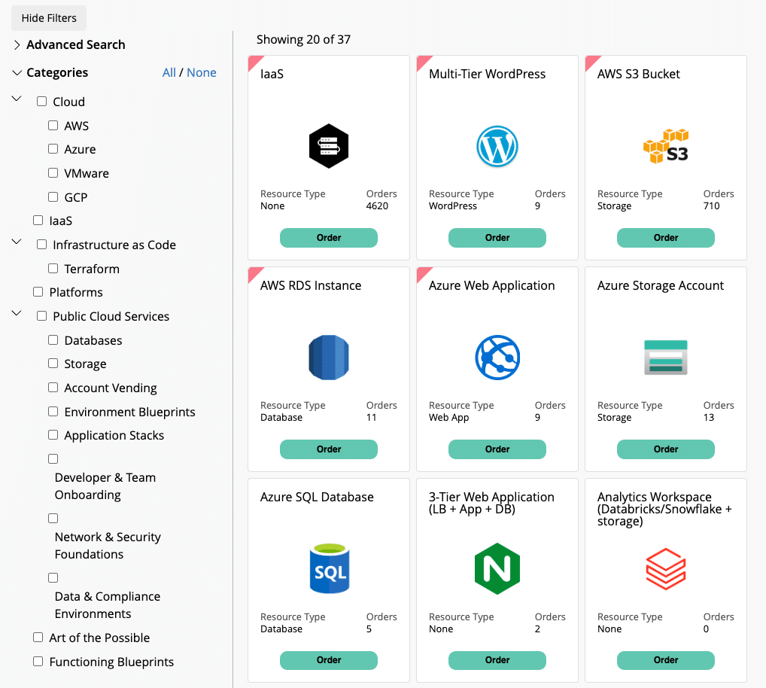Image resolution: width=766 pixels, height=688 pixels.
Task: Order the 3-Tier Web Application blueprint
Action: click(497, 660)
